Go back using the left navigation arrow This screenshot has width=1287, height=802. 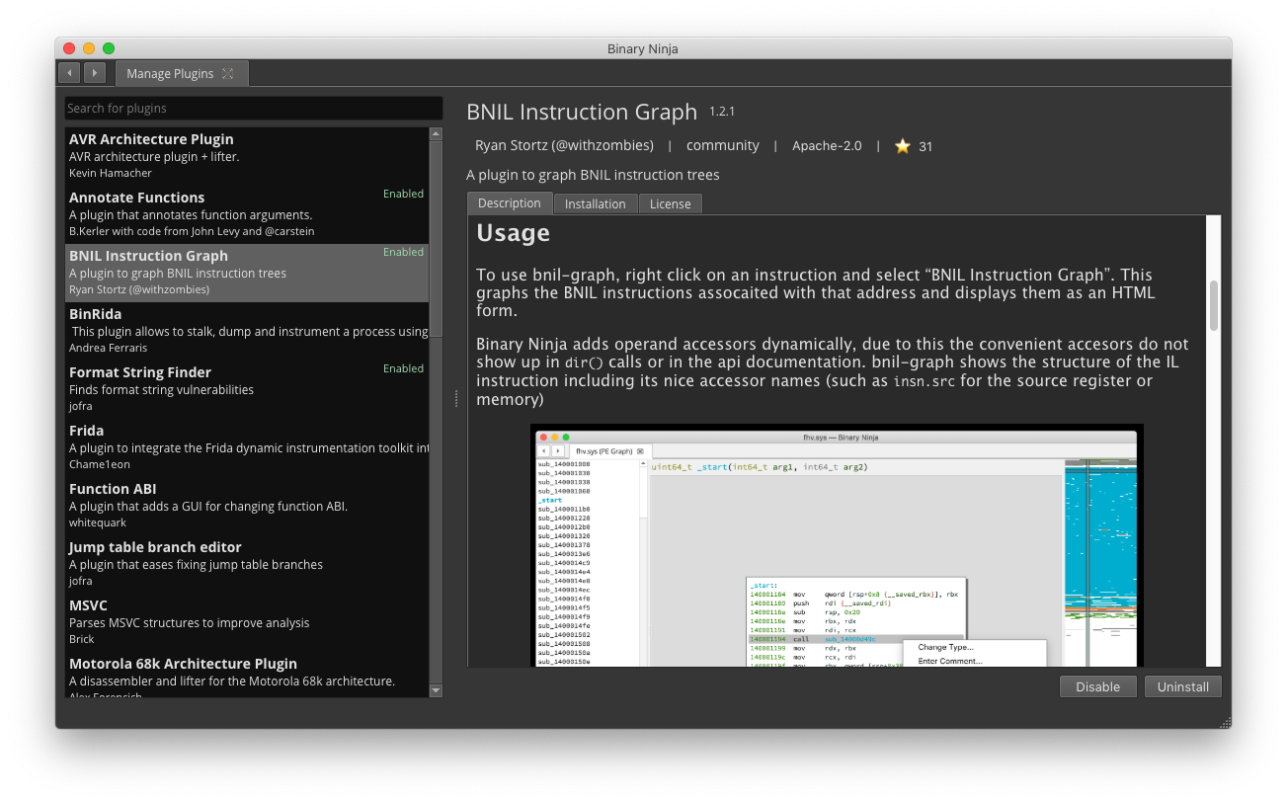pos(68,72)
